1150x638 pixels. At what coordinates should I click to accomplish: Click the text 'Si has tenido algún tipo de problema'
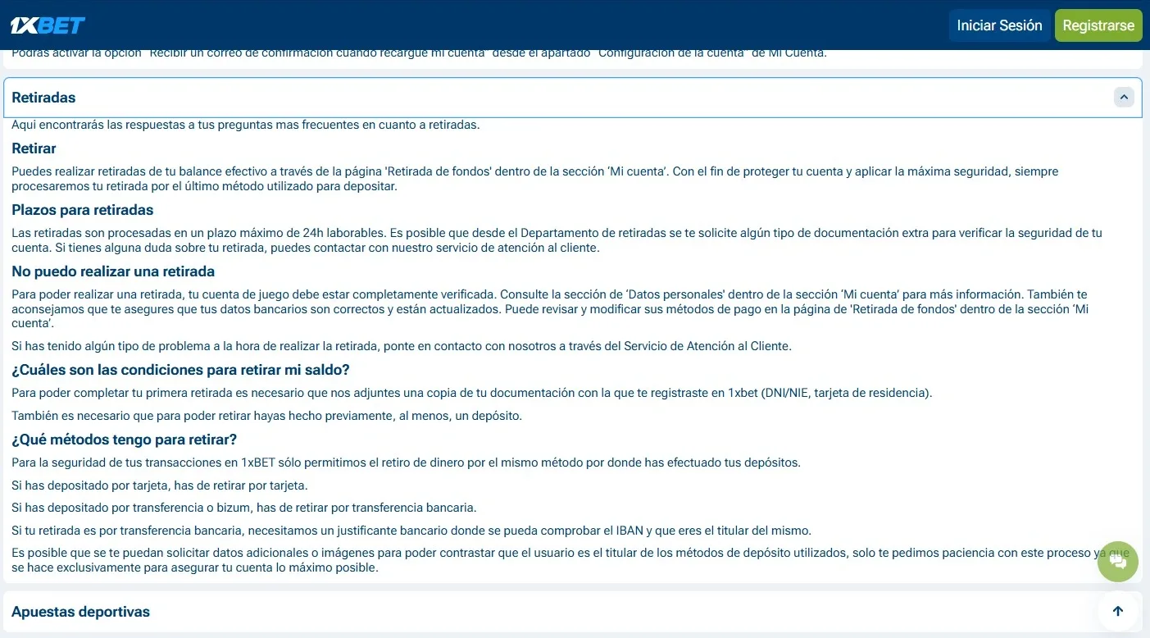[x=402, y=346]
